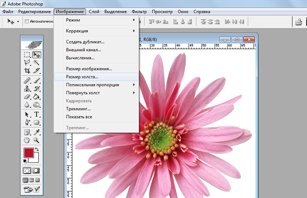Viewport: 307px width, 198px height.
Task: Select the Path Selection arrow tool
Action: [x=27, y=114]
